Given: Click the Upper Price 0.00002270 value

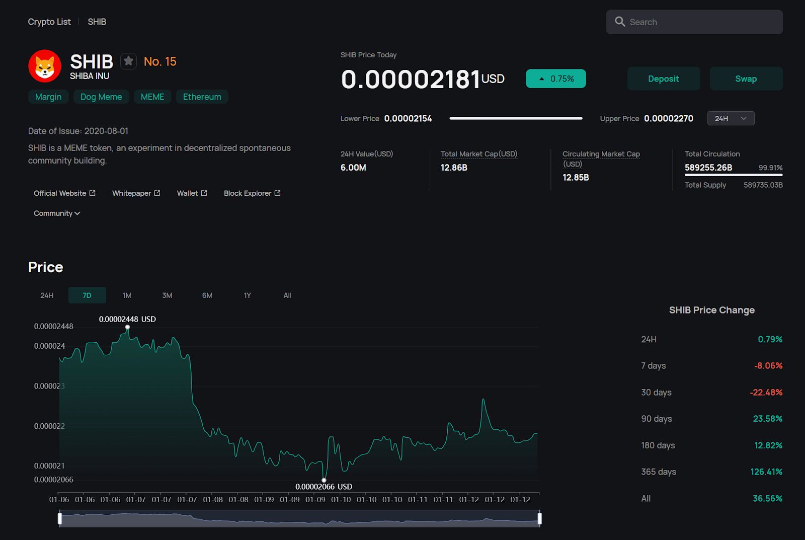Looking at the screenshot, I should tap(669, 118).
